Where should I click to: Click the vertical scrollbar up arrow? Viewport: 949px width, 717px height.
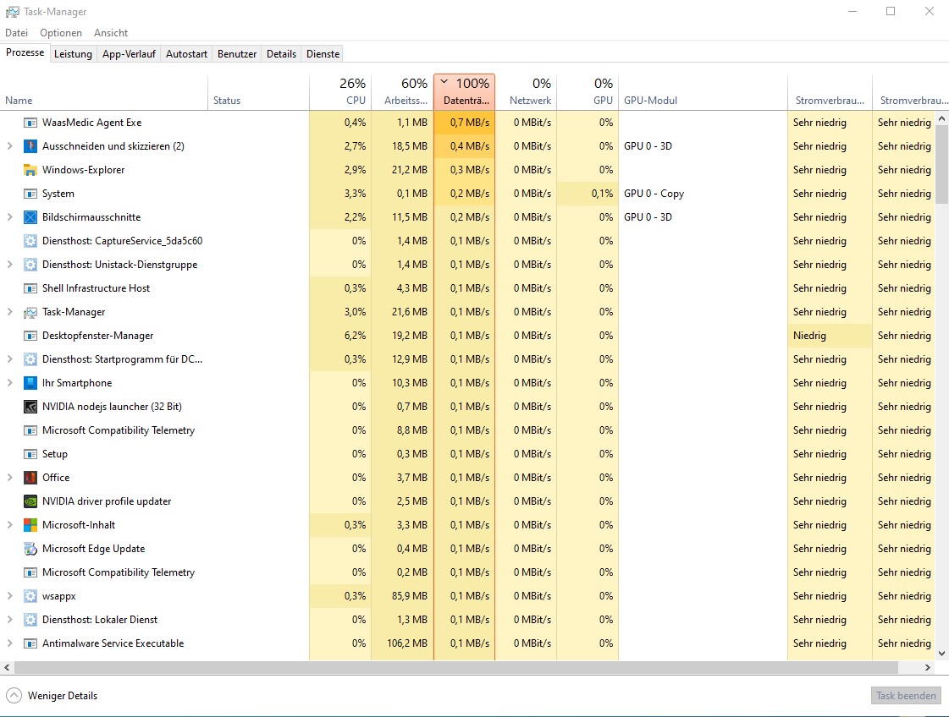941,119
